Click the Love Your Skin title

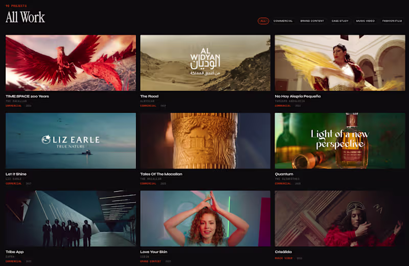(154, 252)
